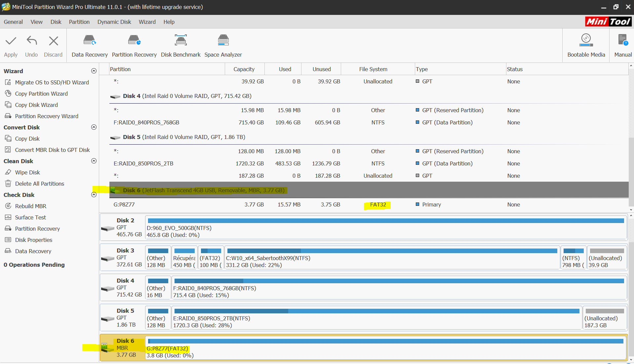Select 128 MB Other block on Disk 5 map
634x364 pixels.
(158, 318)
